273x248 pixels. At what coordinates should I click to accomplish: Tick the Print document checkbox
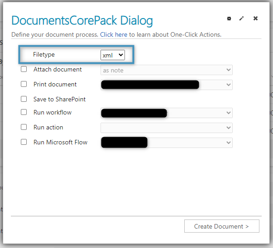(24, 84)
